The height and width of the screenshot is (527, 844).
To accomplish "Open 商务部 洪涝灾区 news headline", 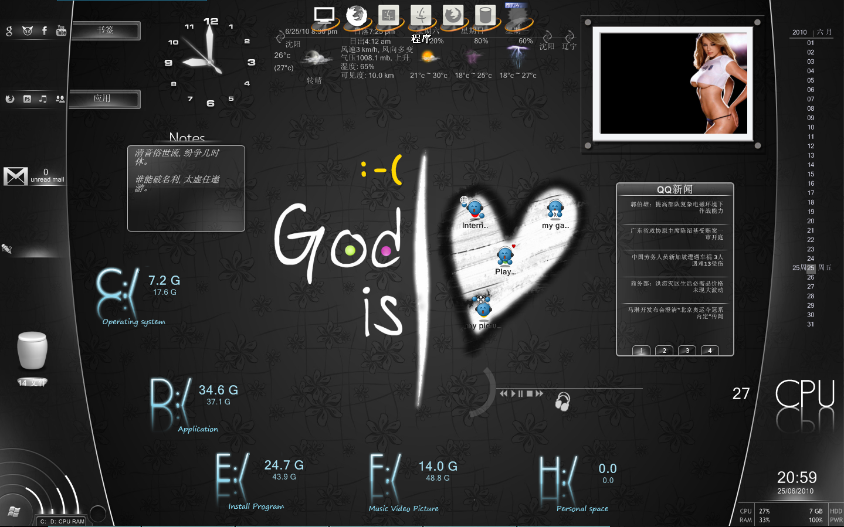I will (x=676, y=287).
